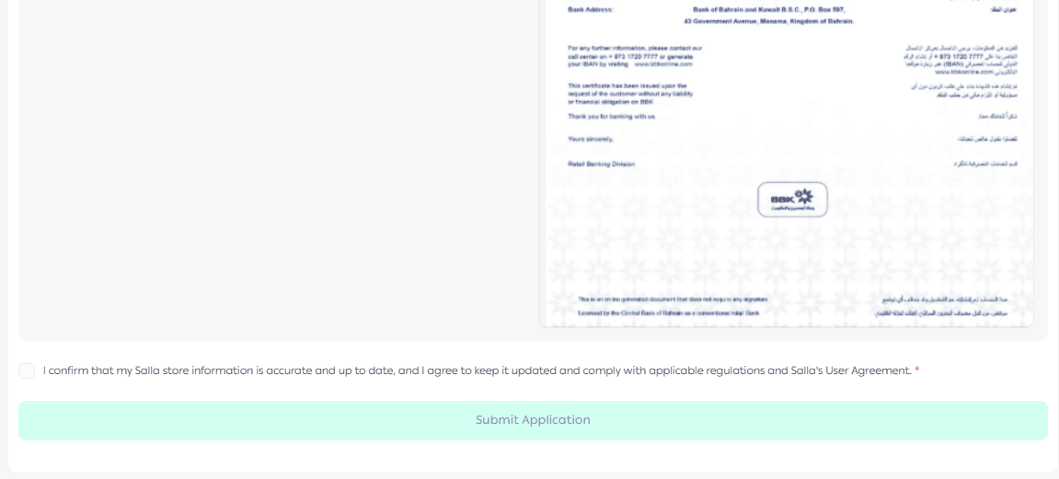Click the "online generated document" footer note

673,299
